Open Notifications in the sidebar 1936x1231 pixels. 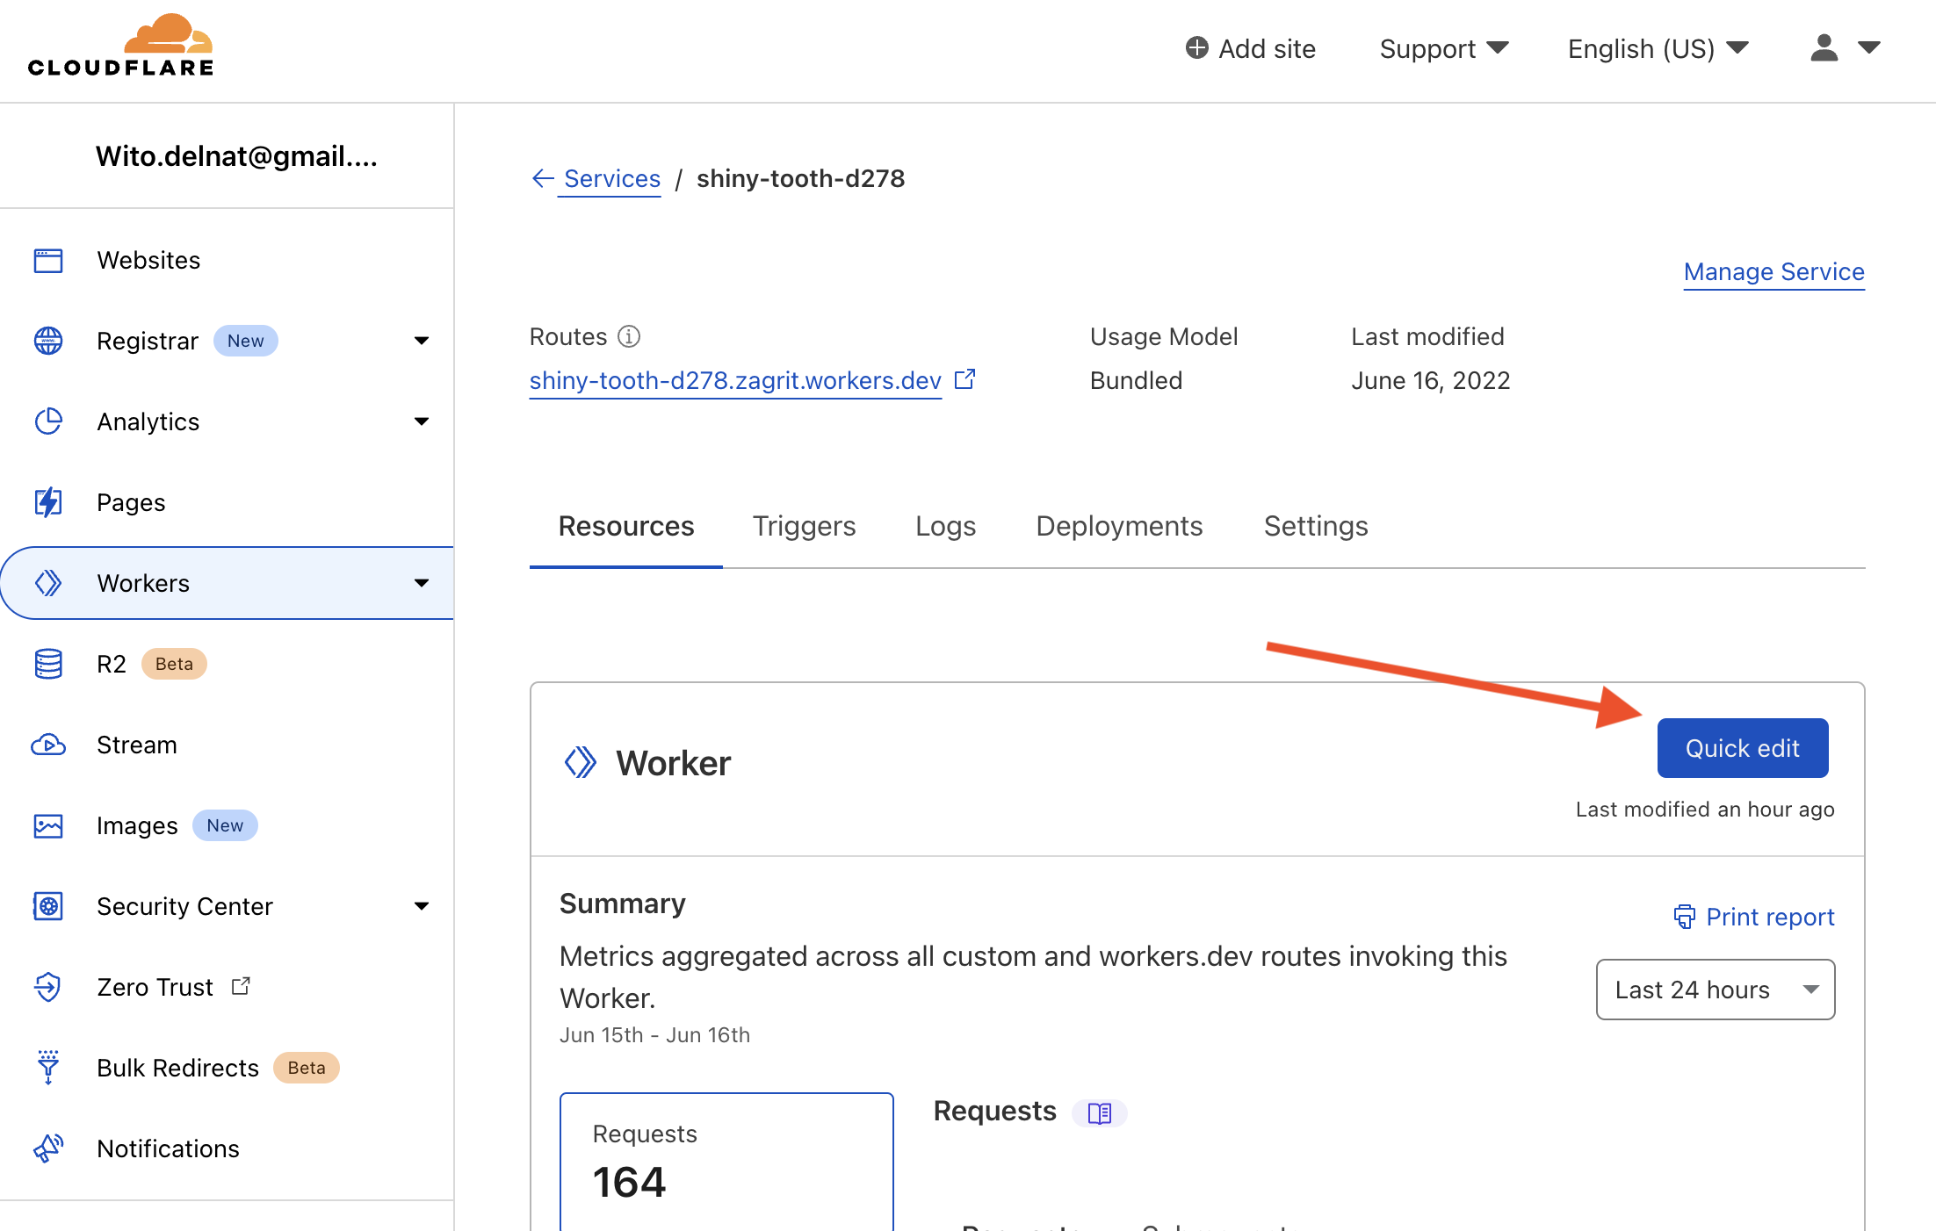[227, 1148]
